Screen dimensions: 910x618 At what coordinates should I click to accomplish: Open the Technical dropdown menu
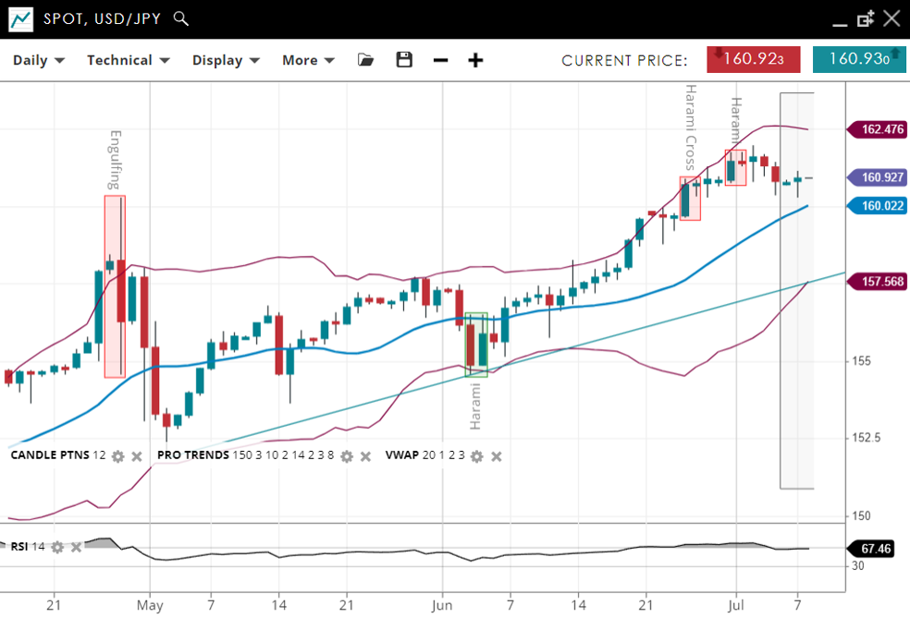click(x=128, y=60)
